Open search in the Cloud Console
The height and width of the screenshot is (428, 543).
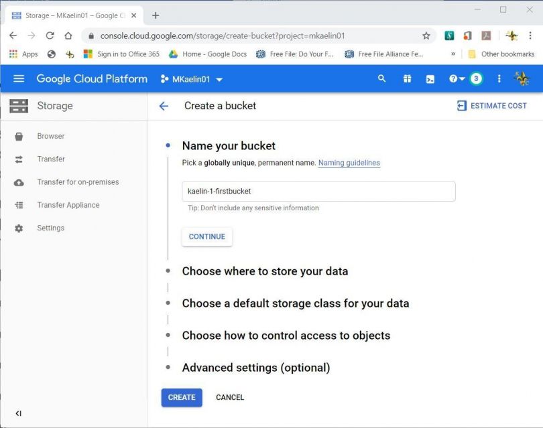[x=381, y=78]
